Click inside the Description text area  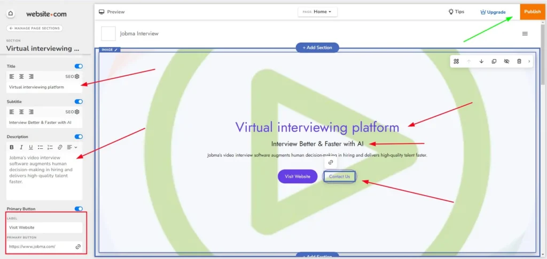click(x=44, y=176)
